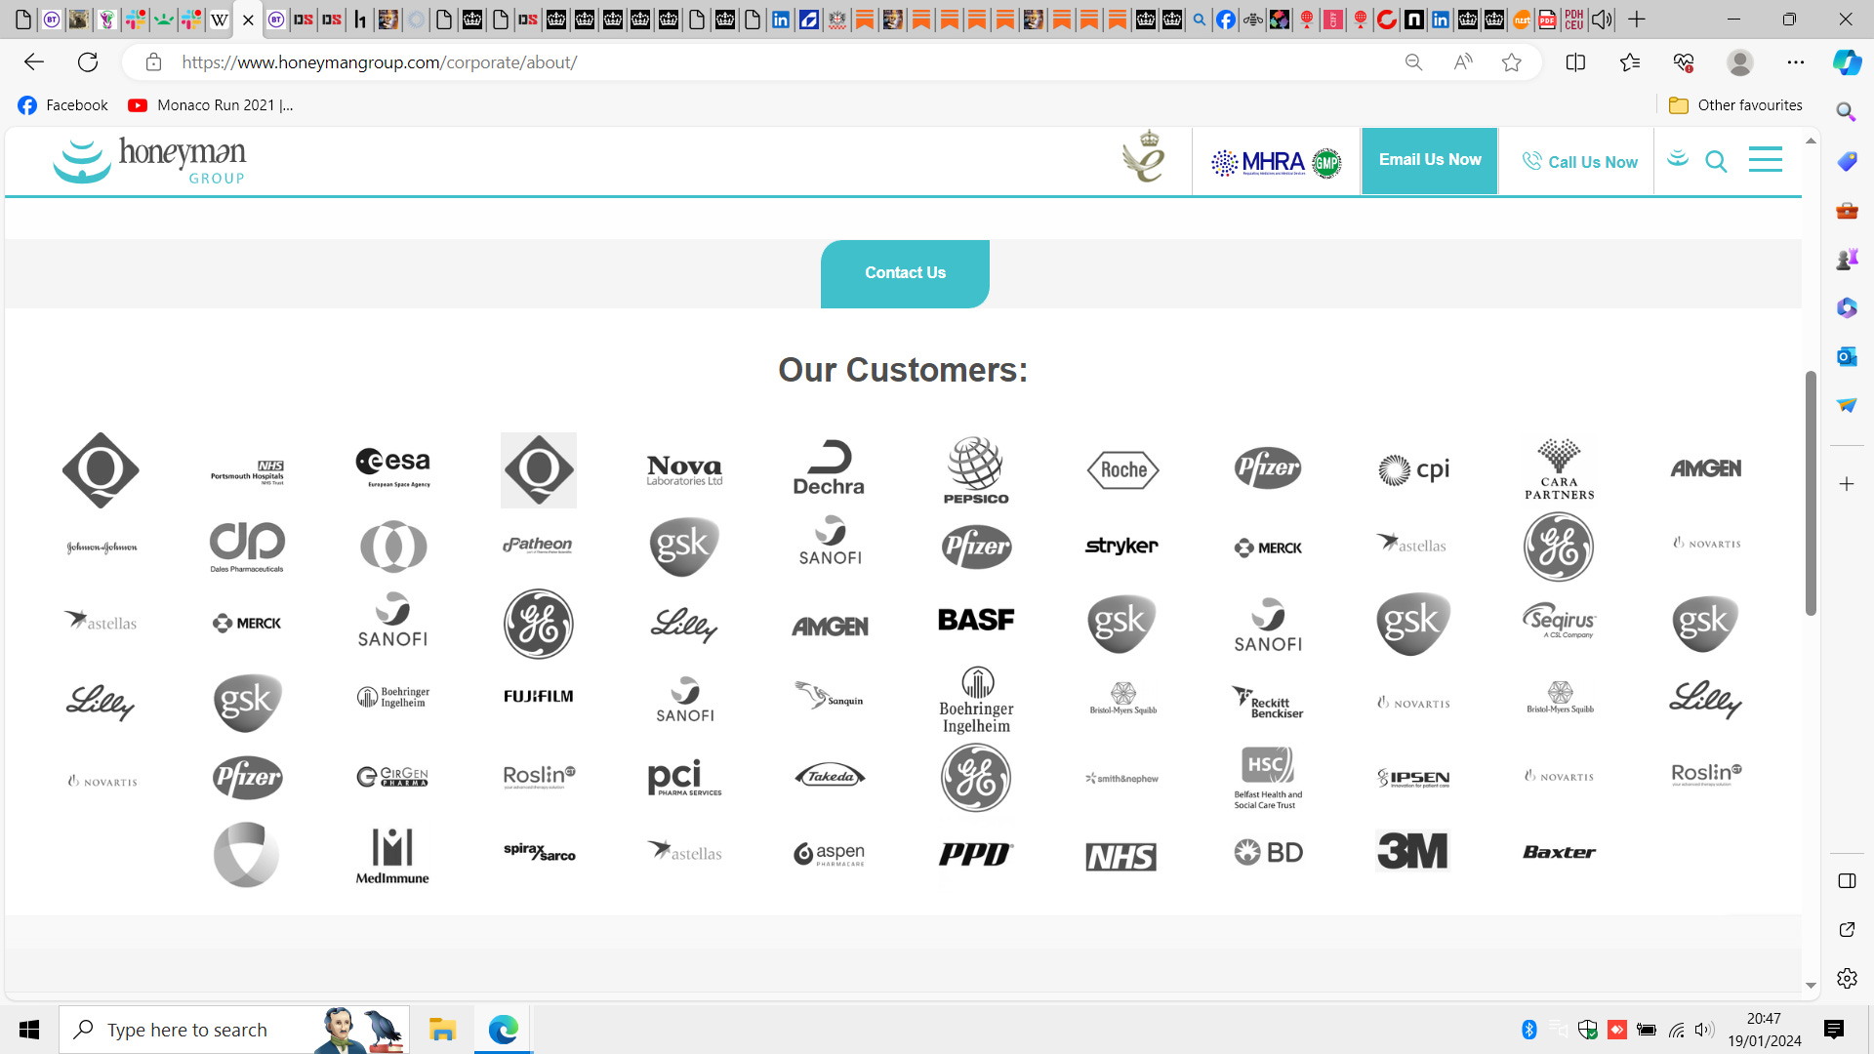The width and height of the screenshot is (1874, 1054).
Task: Click the Queen's Award emblem
Action: (x=1143, y=157)
